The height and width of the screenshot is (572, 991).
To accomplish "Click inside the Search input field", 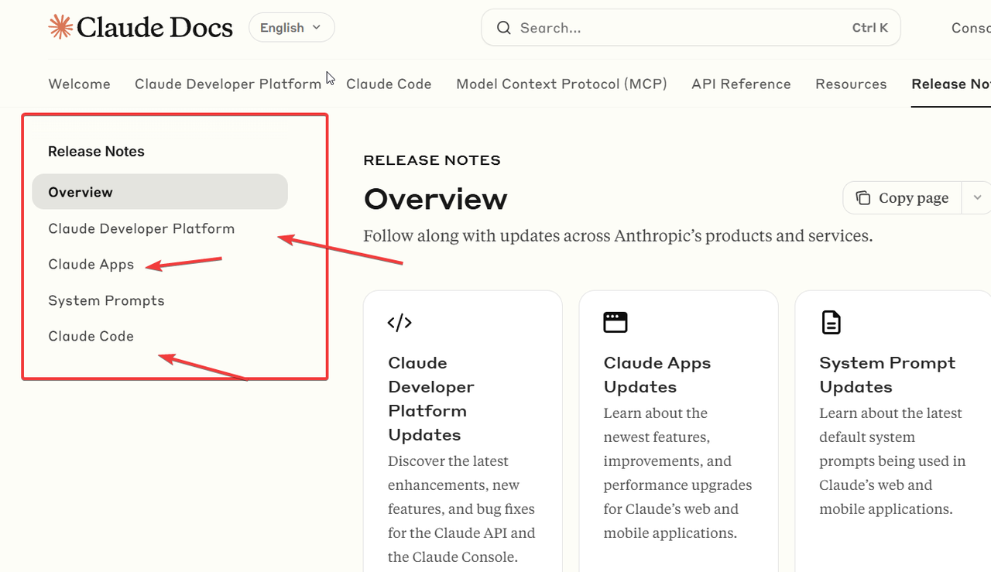I will (681, 28).
